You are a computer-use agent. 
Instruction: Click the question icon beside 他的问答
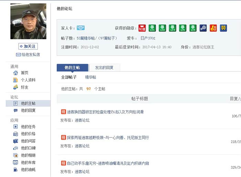(x=15, y=141)
